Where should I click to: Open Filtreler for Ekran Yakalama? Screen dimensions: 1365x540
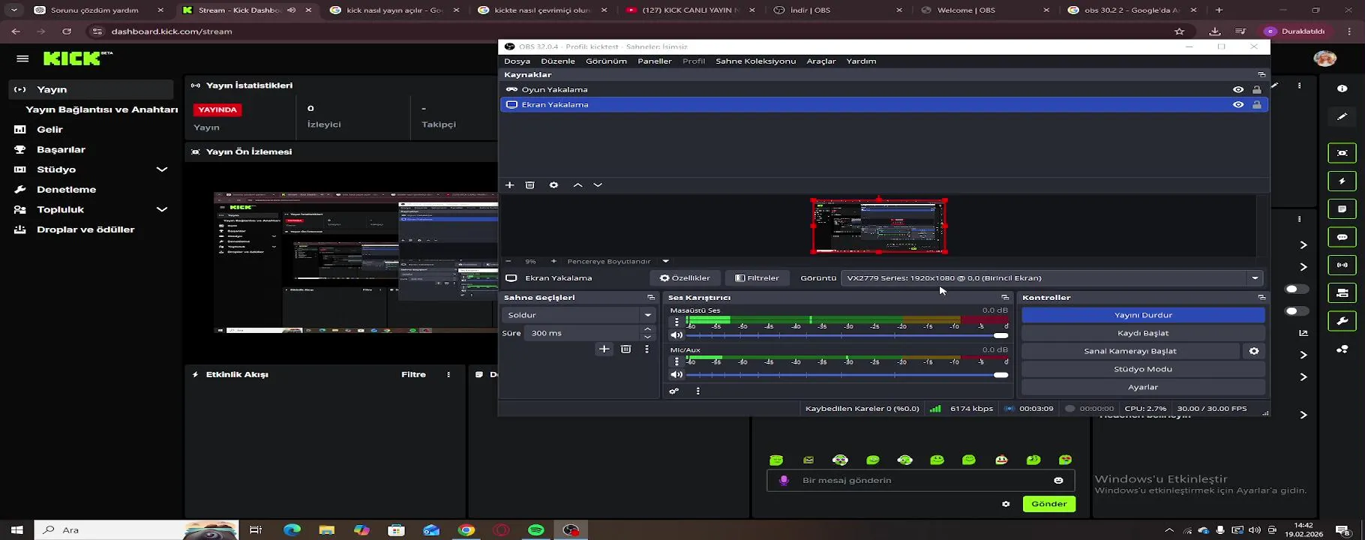click(757, 278)
